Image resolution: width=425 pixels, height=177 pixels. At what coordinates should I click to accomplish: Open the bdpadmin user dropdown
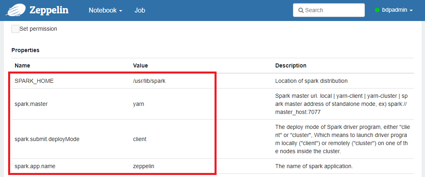tap(397, 10)
